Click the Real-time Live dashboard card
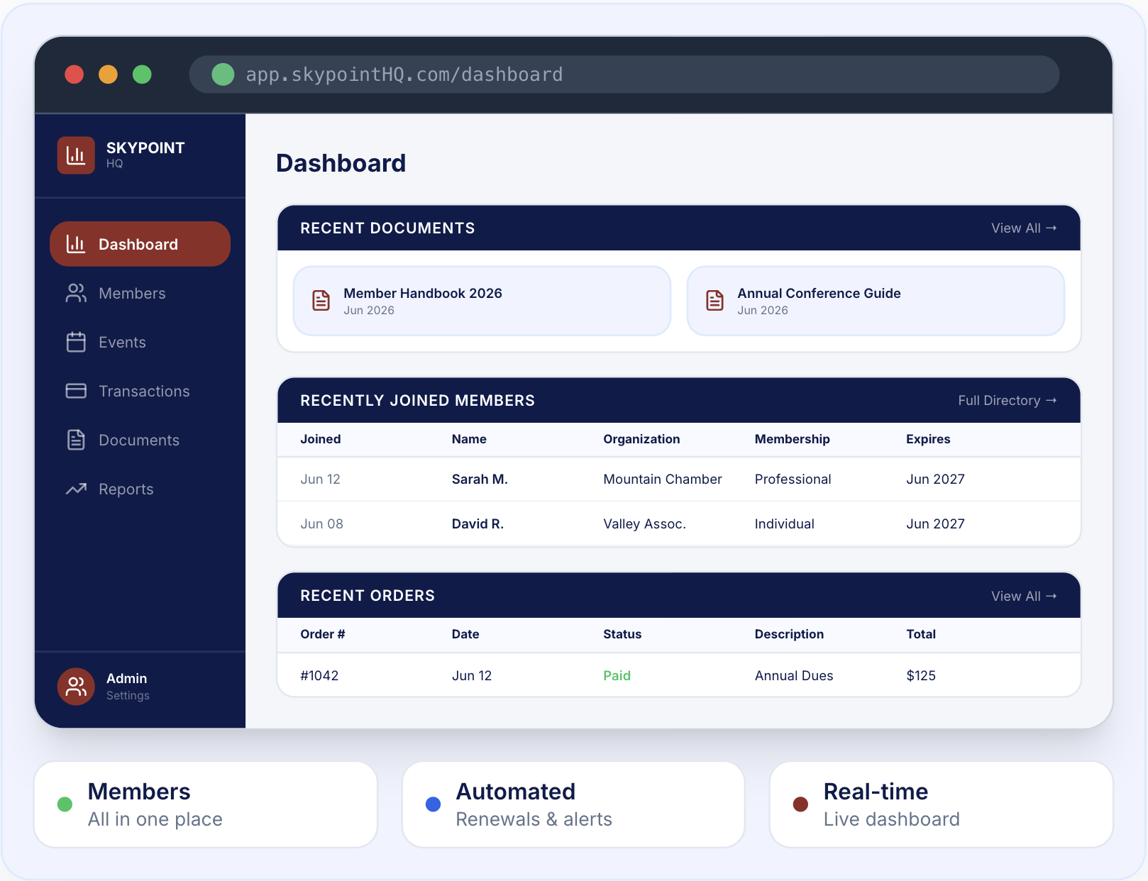 click(942, 804)
